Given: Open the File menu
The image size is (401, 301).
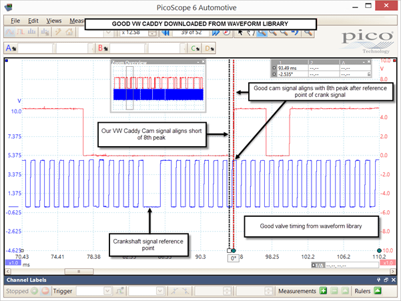Looking at the screenshot, I should [15, 21].
